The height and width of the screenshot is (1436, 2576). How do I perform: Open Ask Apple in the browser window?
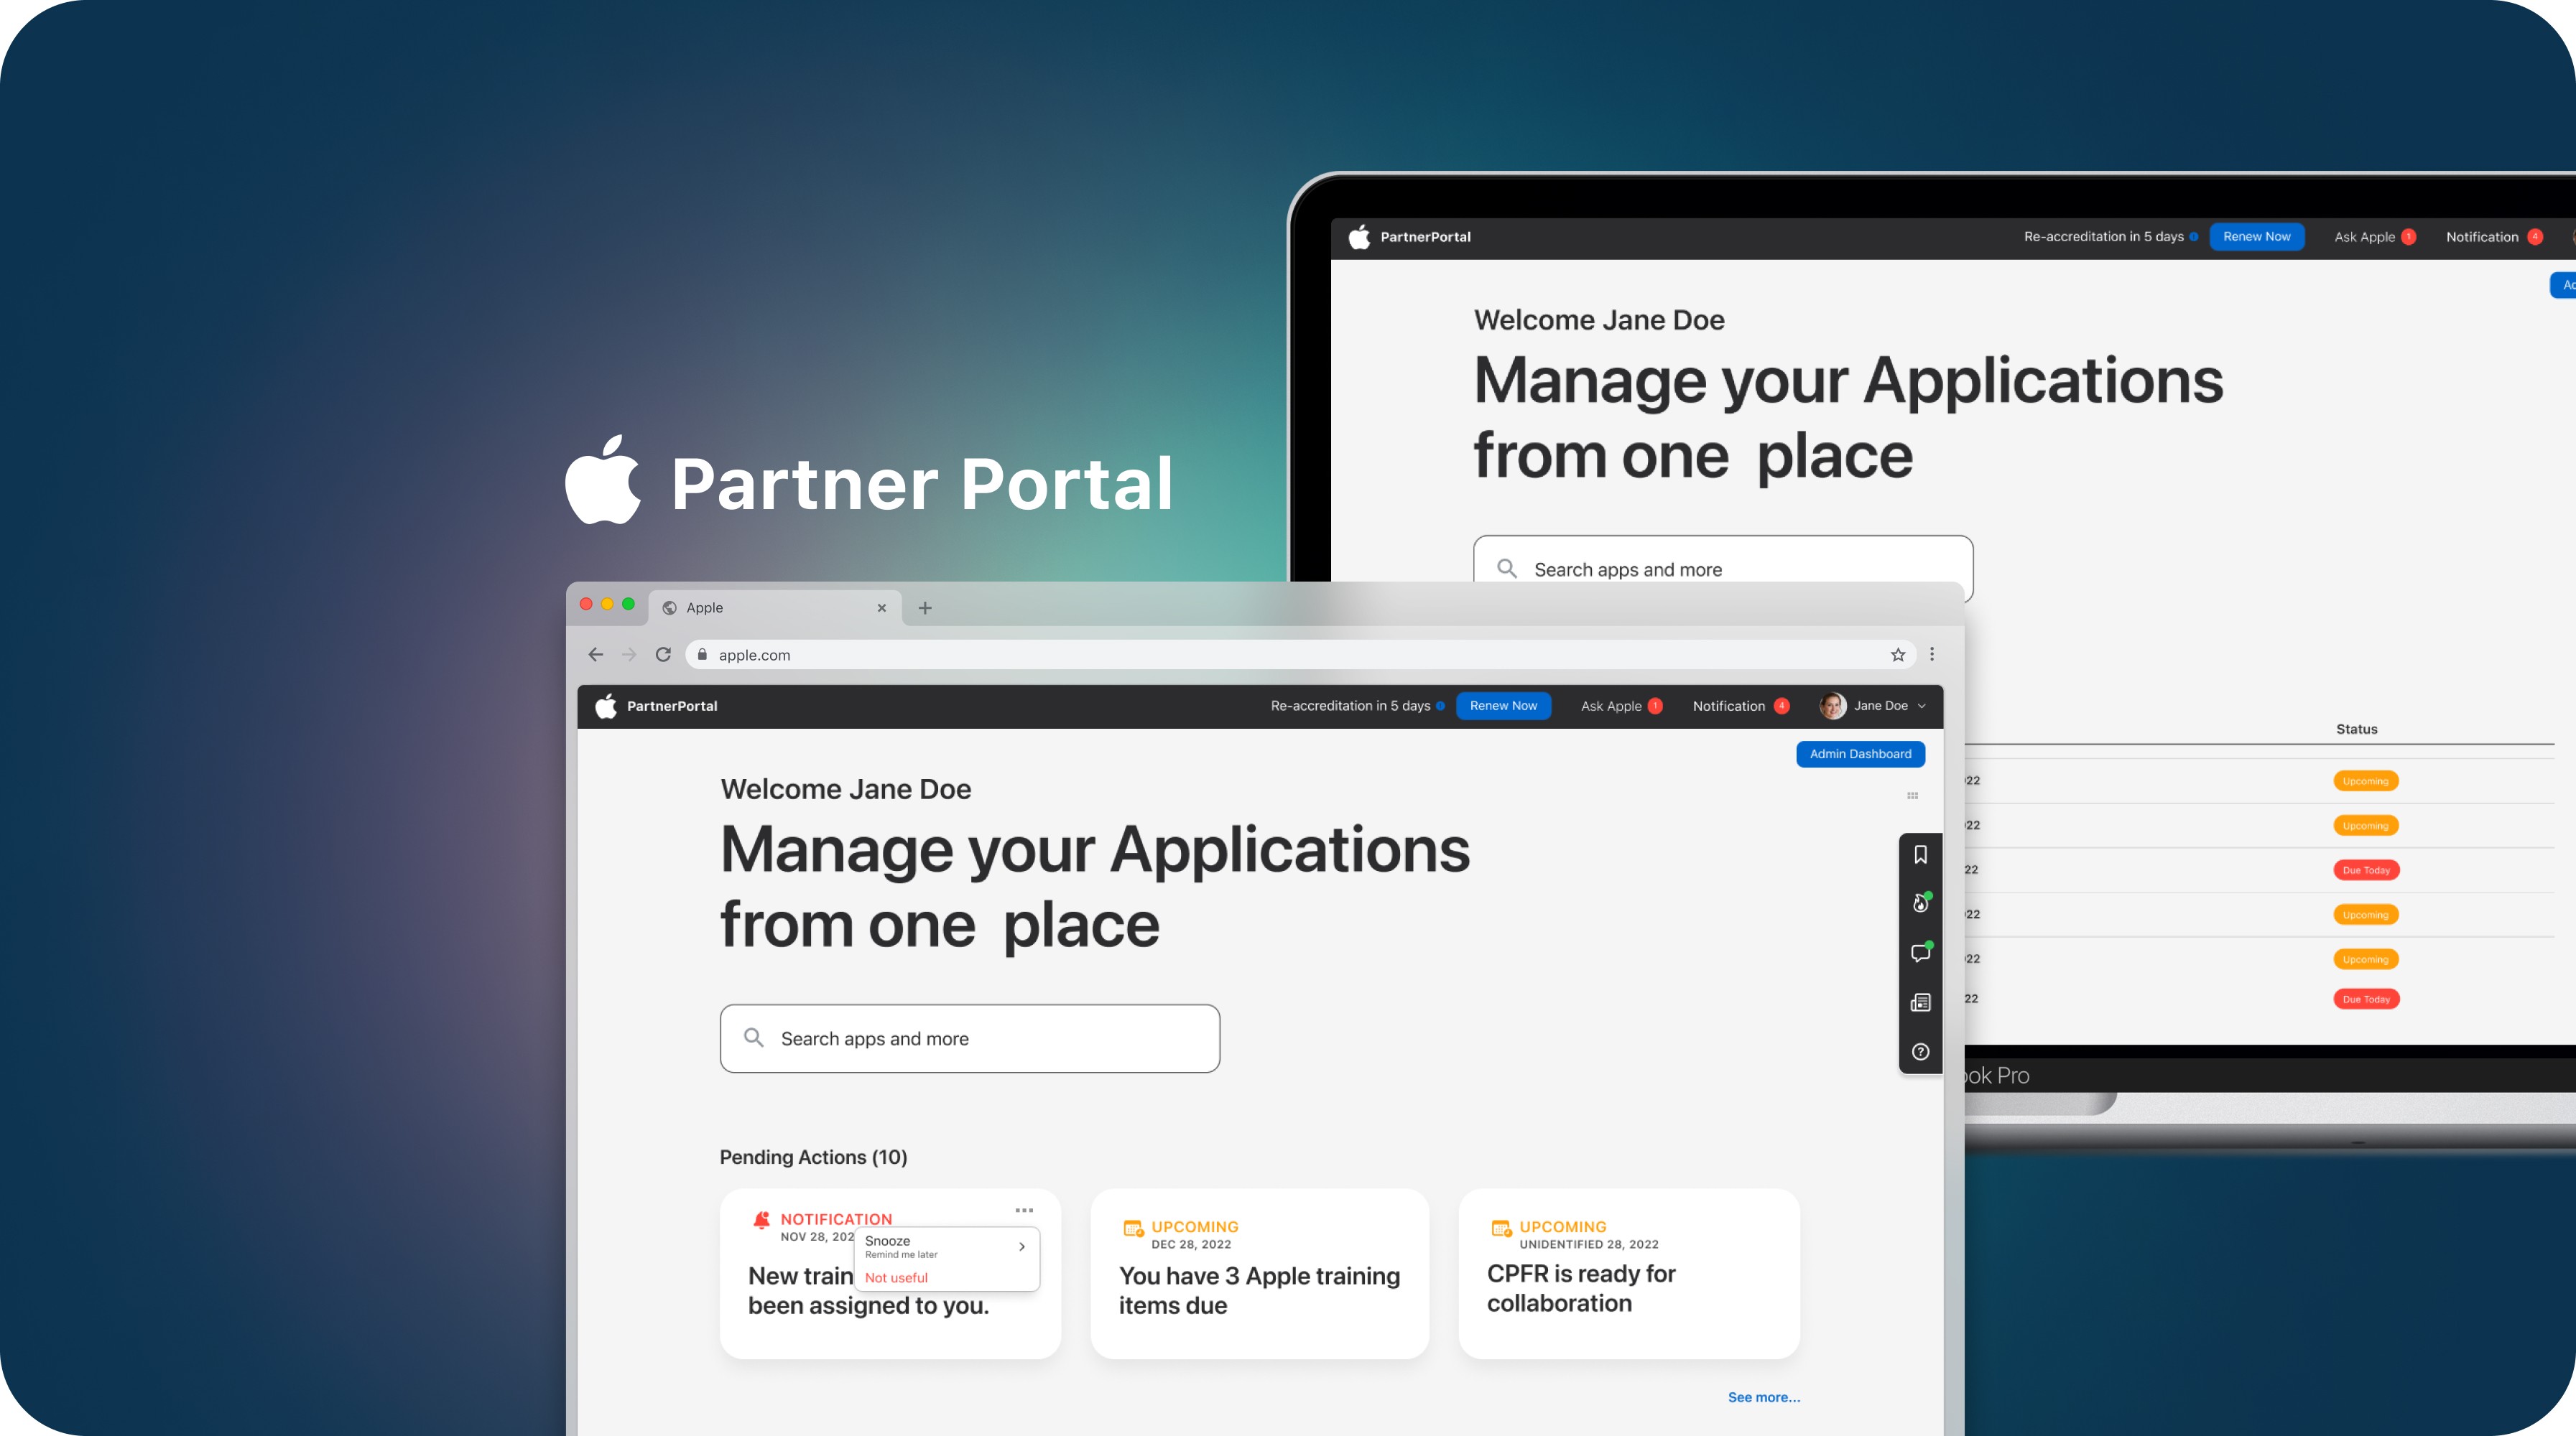pos(1620,706)
